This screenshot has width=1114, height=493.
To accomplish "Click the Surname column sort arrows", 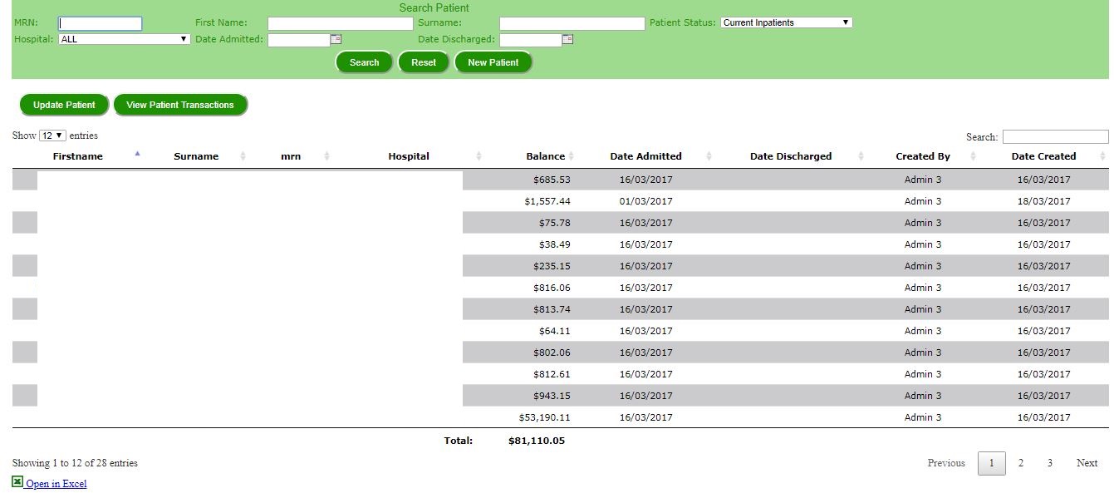I will click(x=243, y=156).
